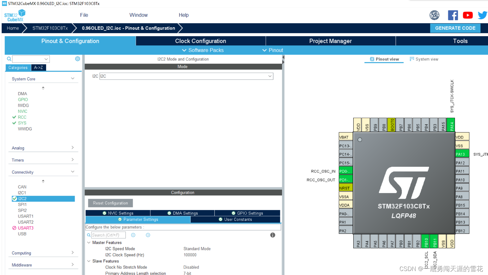
Task: Go to previous search result arrow icon
Action: [133, 235]
